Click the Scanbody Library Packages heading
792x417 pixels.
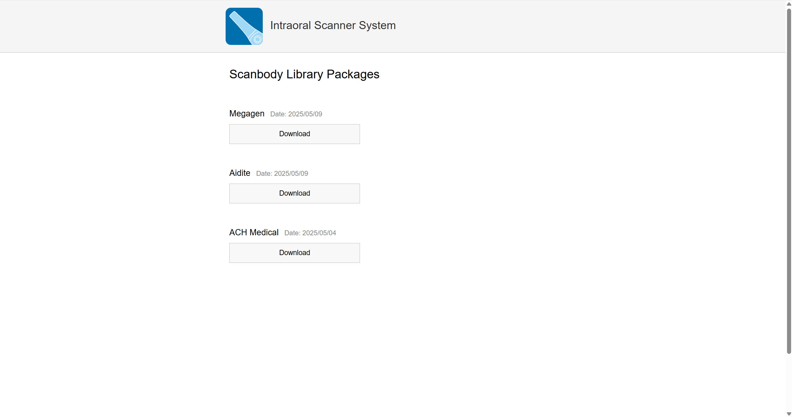[304, 74]
